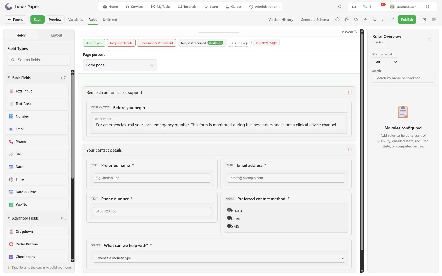Click the arrow-to-right export icon
The height and width of the screenshot is (276, 442).
coord(365,19)
